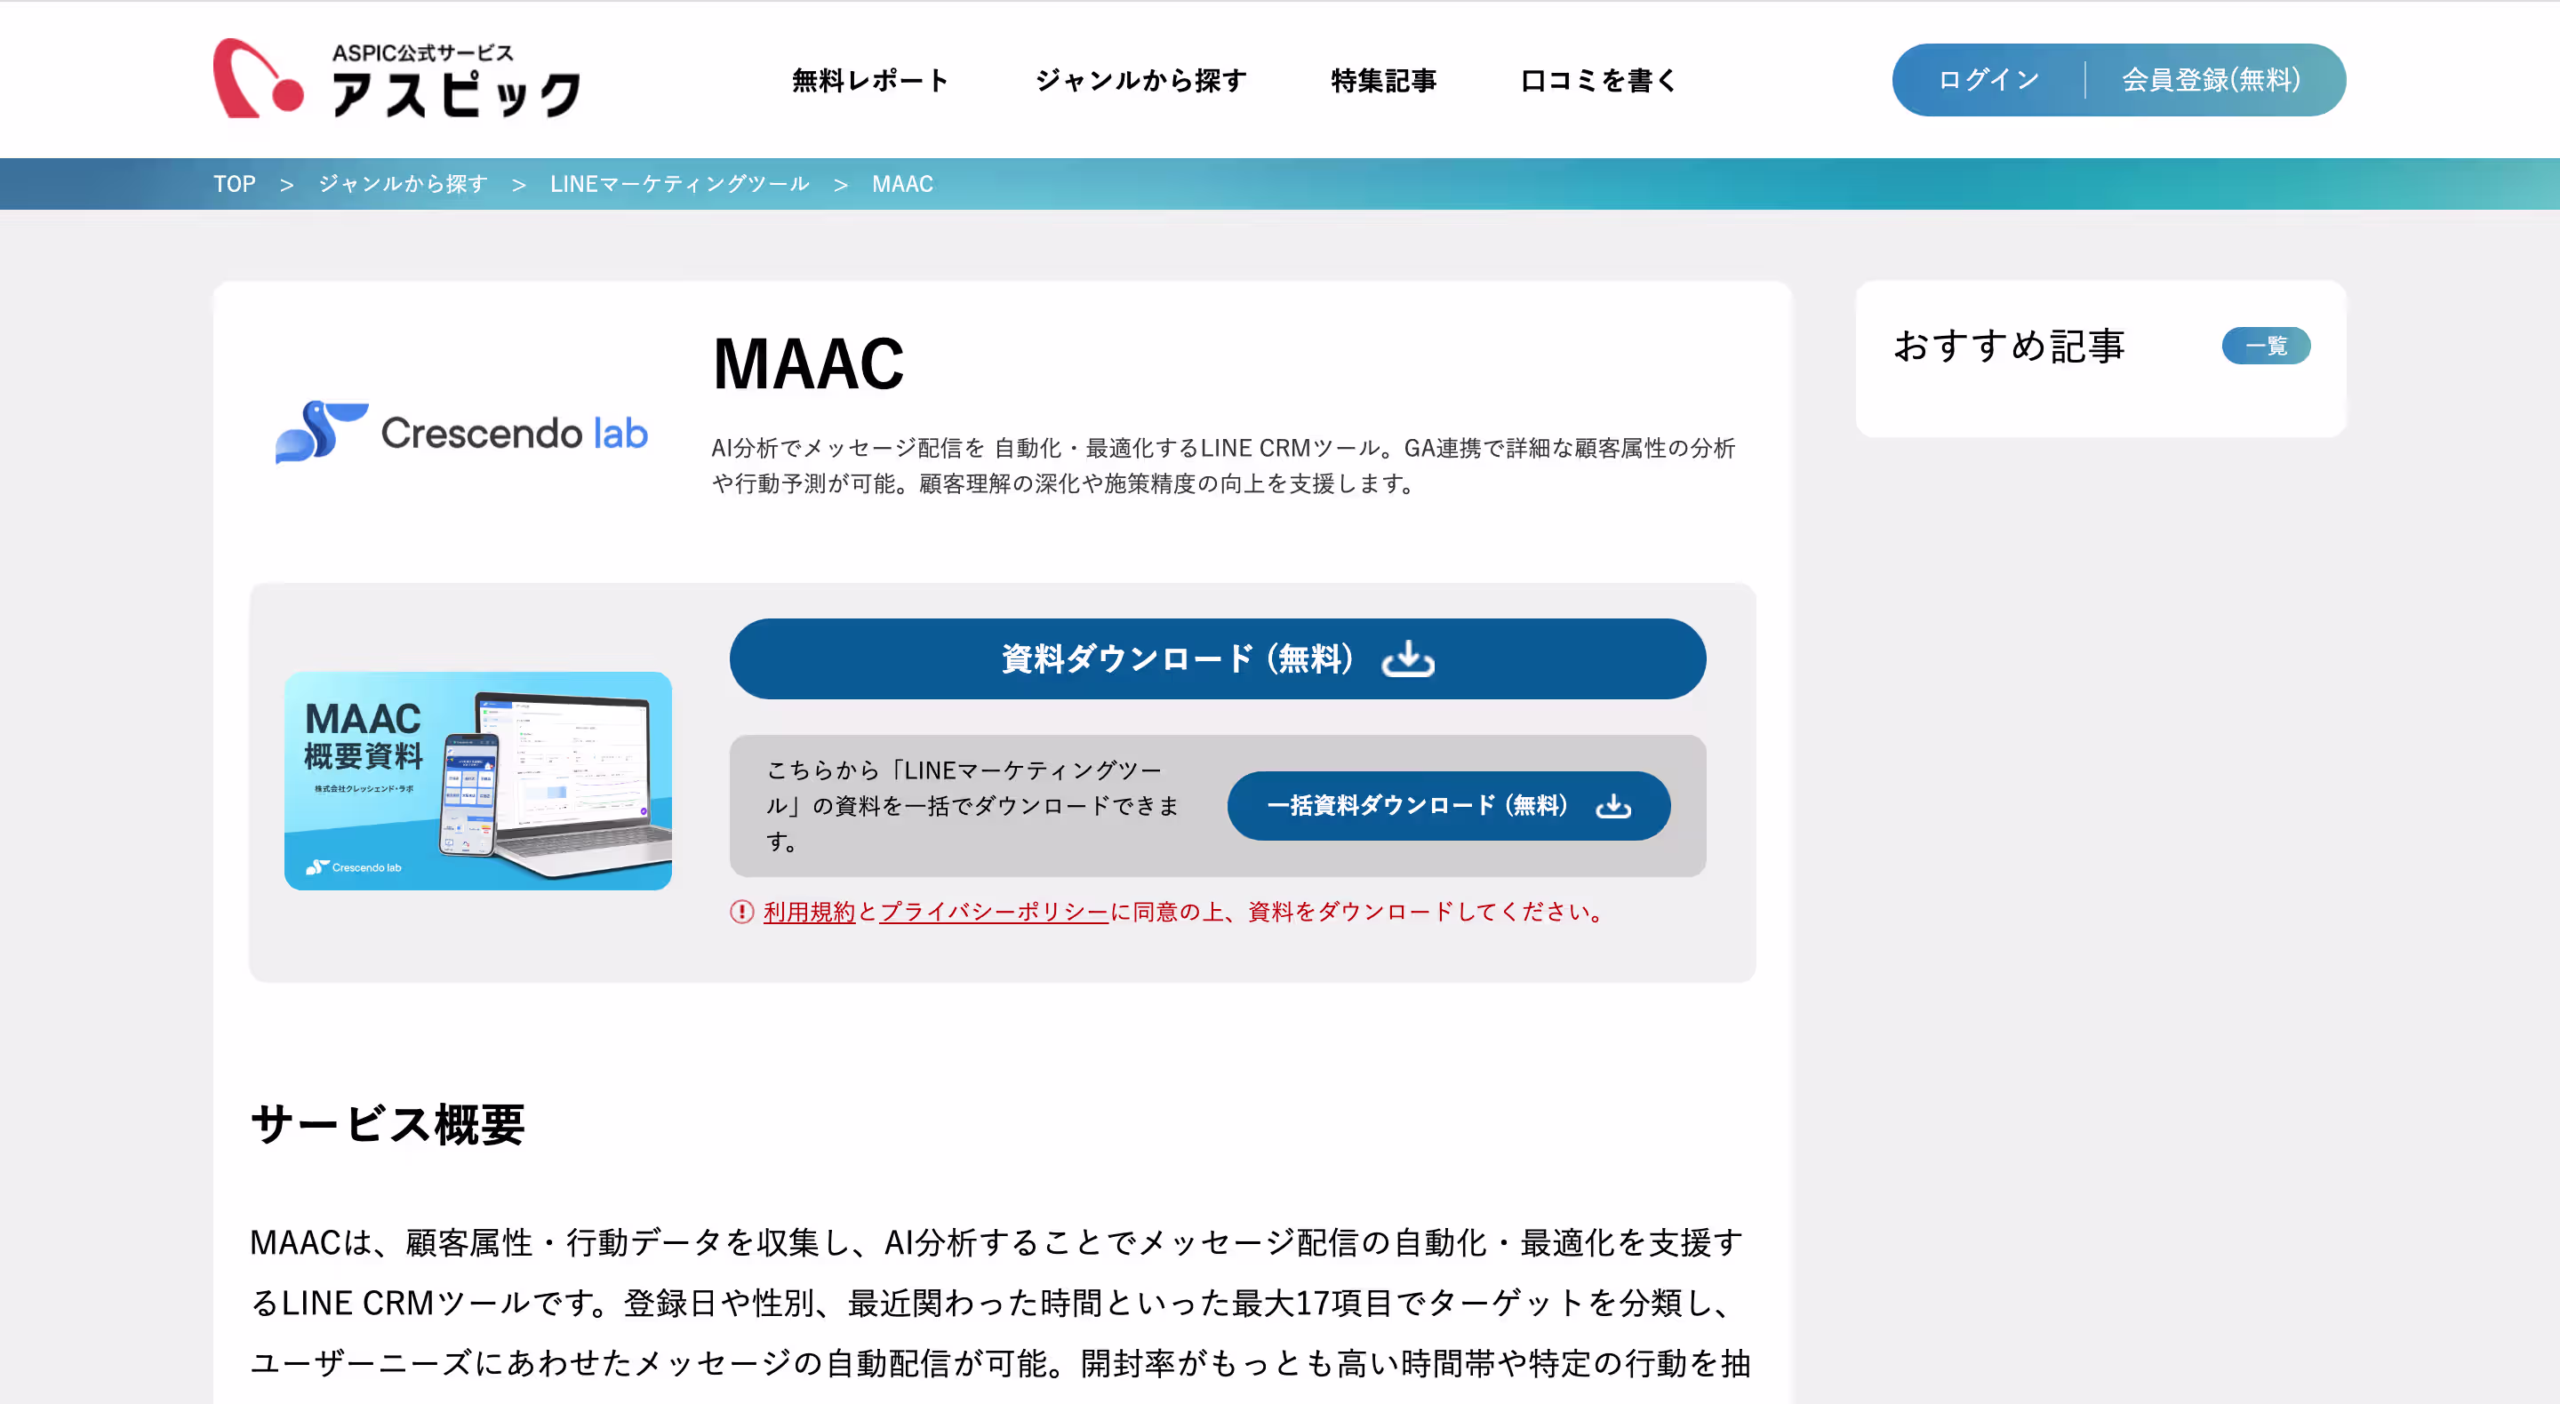Image resolution: width=2560 pixels, height=1404 pixels.
Task: Click the ログイン button
Action: pyautogui.click(x=1988, y=79)
